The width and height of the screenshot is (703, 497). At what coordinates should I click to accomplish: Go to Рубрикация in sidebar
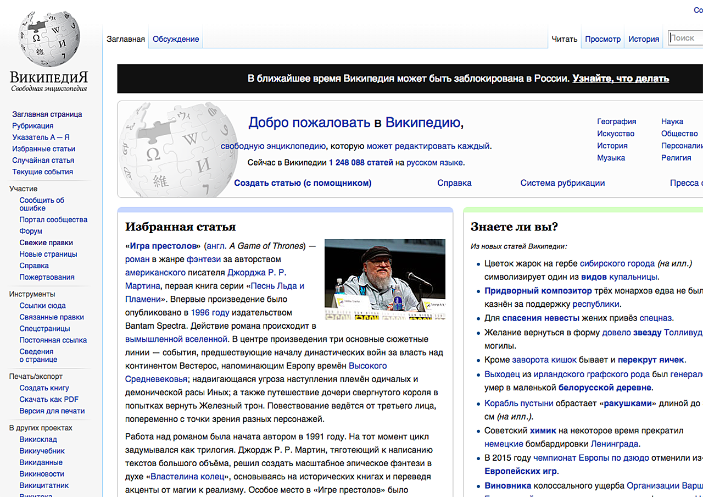tap(33, 126)
